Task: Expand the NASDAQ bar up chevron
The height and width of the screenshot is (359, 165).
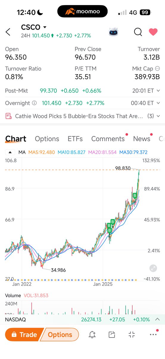Action: coord(158,320)
